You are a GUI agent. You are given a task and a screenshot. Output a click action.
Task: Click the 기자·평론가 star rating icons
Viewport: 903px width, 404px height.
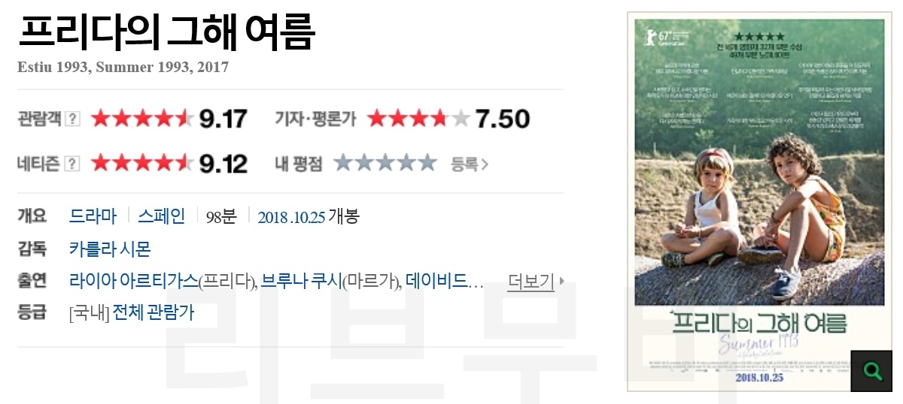coord(419,119)
